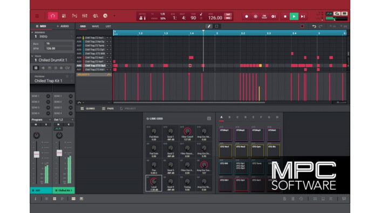Start playback with the green Play button
This screenshot has height=213, width=380.
294,17
